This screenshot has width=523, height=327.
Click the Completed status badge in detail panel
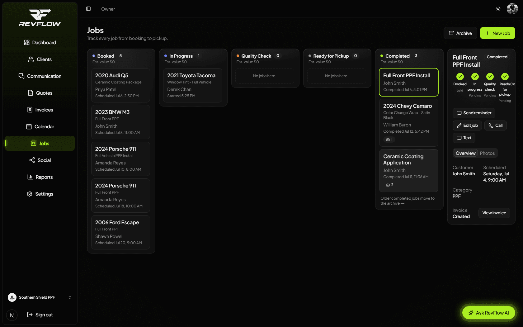point(497,57)
